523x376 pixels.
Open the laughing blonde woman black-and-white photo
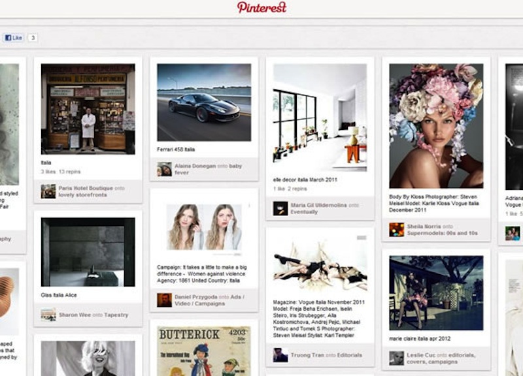tap(88, 358)
